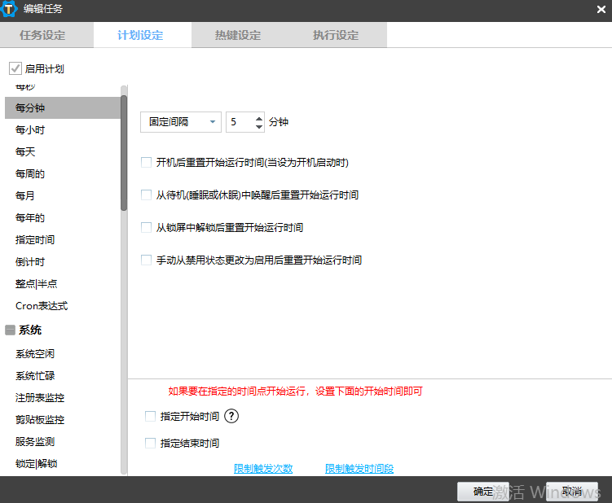Select Cron表达式 in the schedule list
Image resolution: width=612 pixels, height=503 pixels.
click(x=42, y=306)
